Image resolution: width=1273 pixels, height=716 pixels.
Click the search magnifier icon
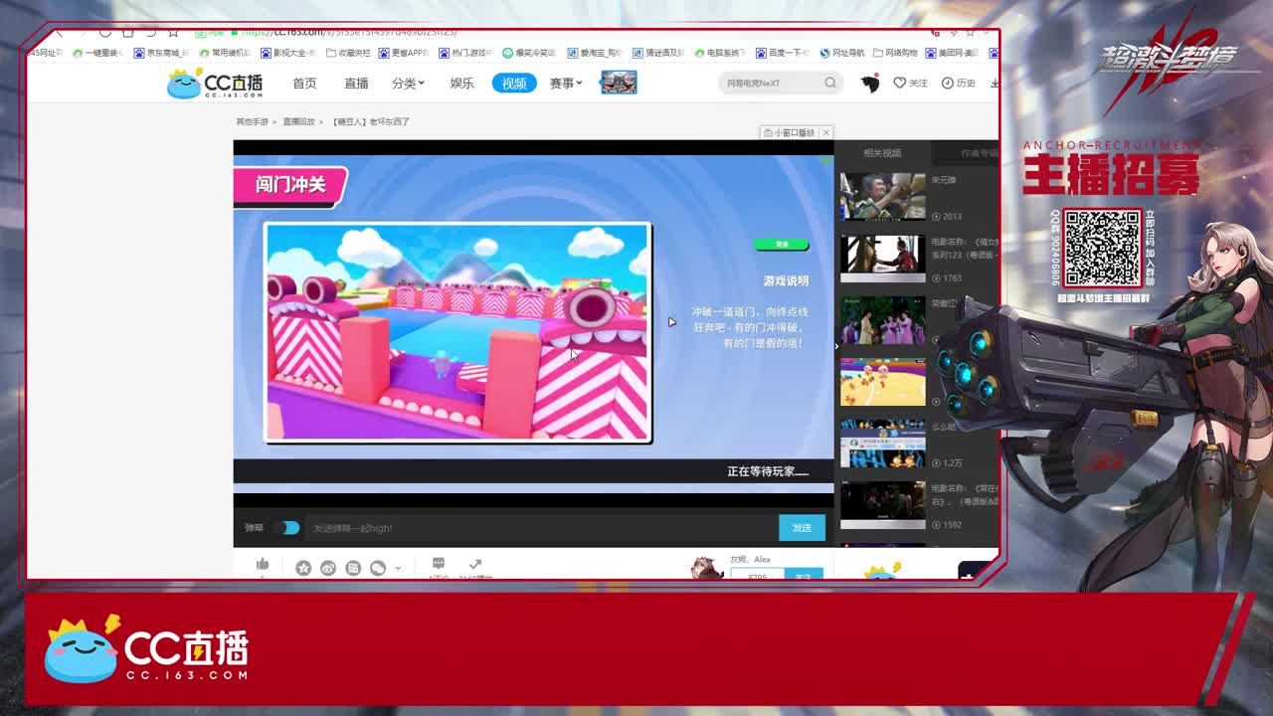pyautogui.click(x=830, y=84)
